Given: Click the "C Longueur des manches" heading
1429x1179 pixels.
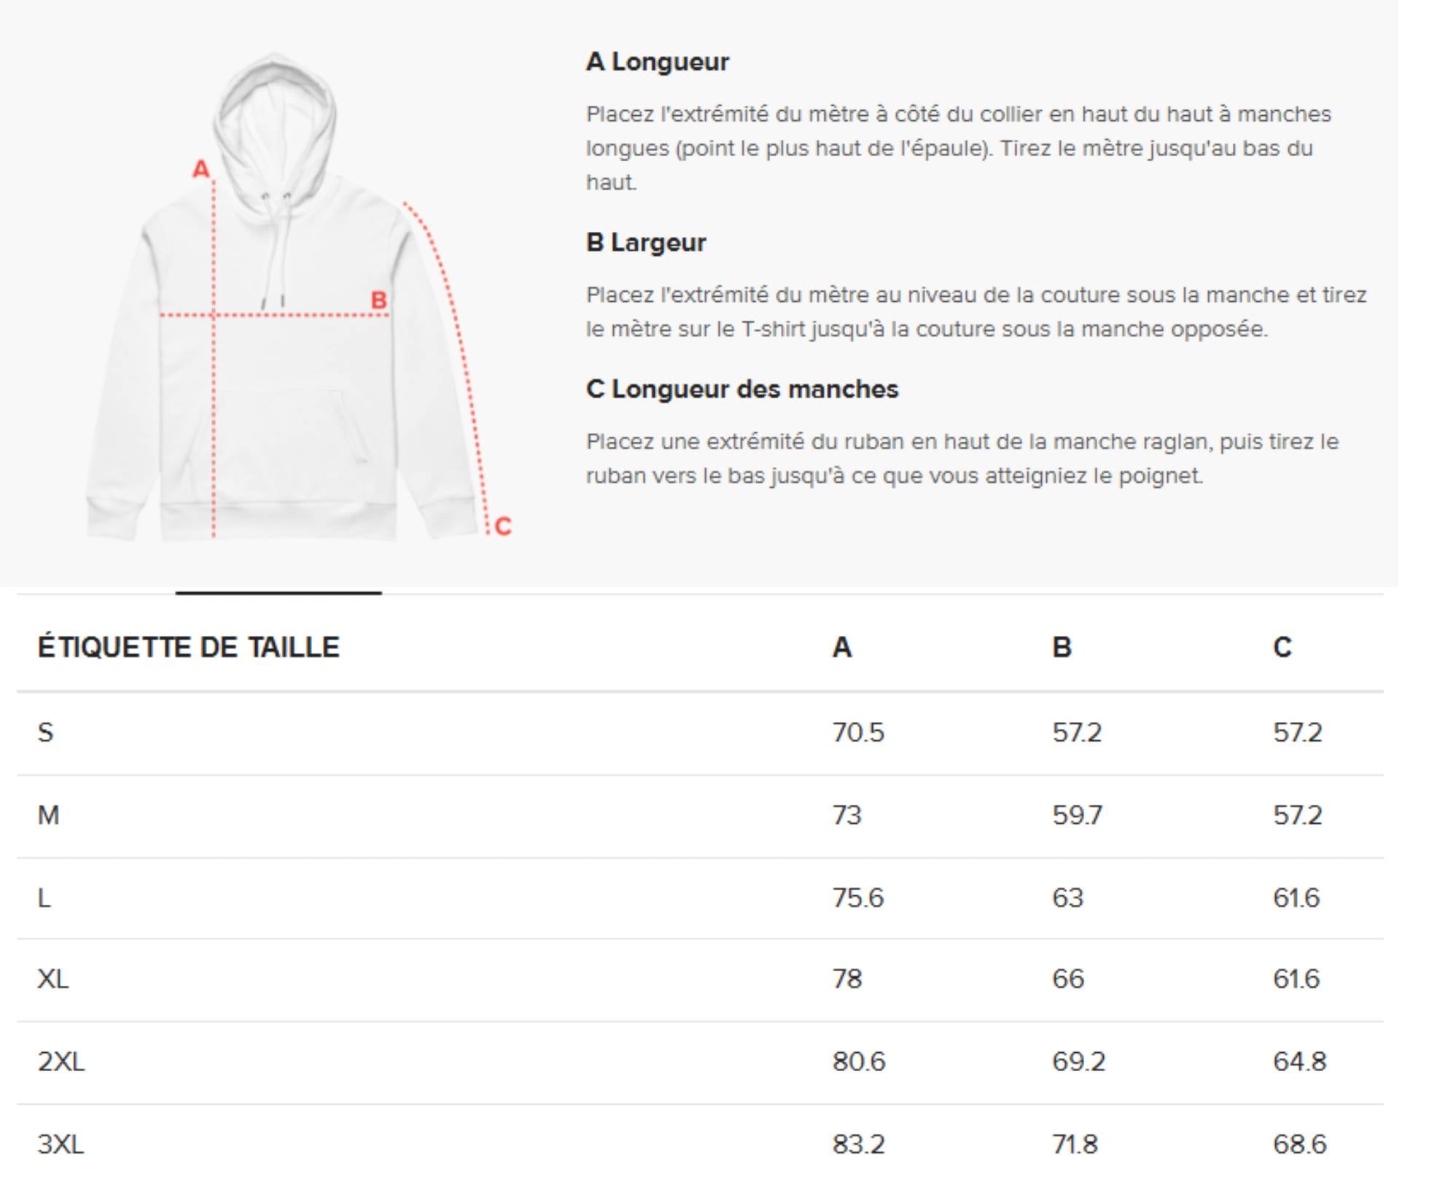Looking at the screenshot, I should click(741, 389).
